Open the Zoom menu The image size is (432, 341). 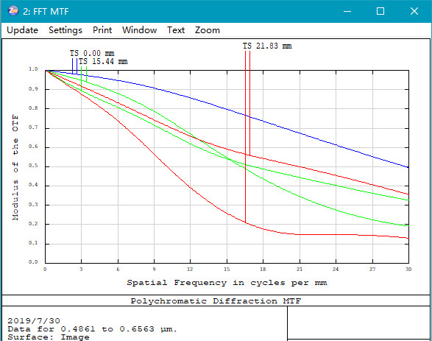(208, 30)
